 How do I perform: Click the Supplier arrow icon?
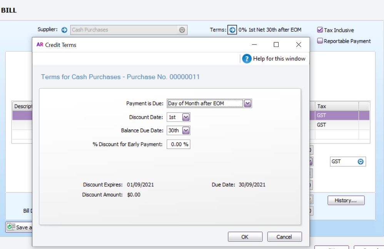tap(64, 30)
